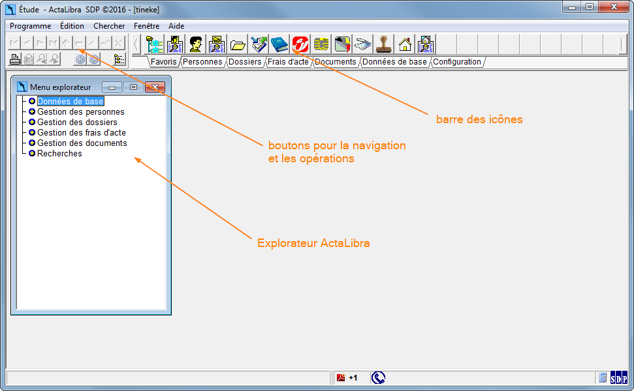634x391 pixels.
Task: Switch to the Personnes tab
Action: click(x=202, y=62)
